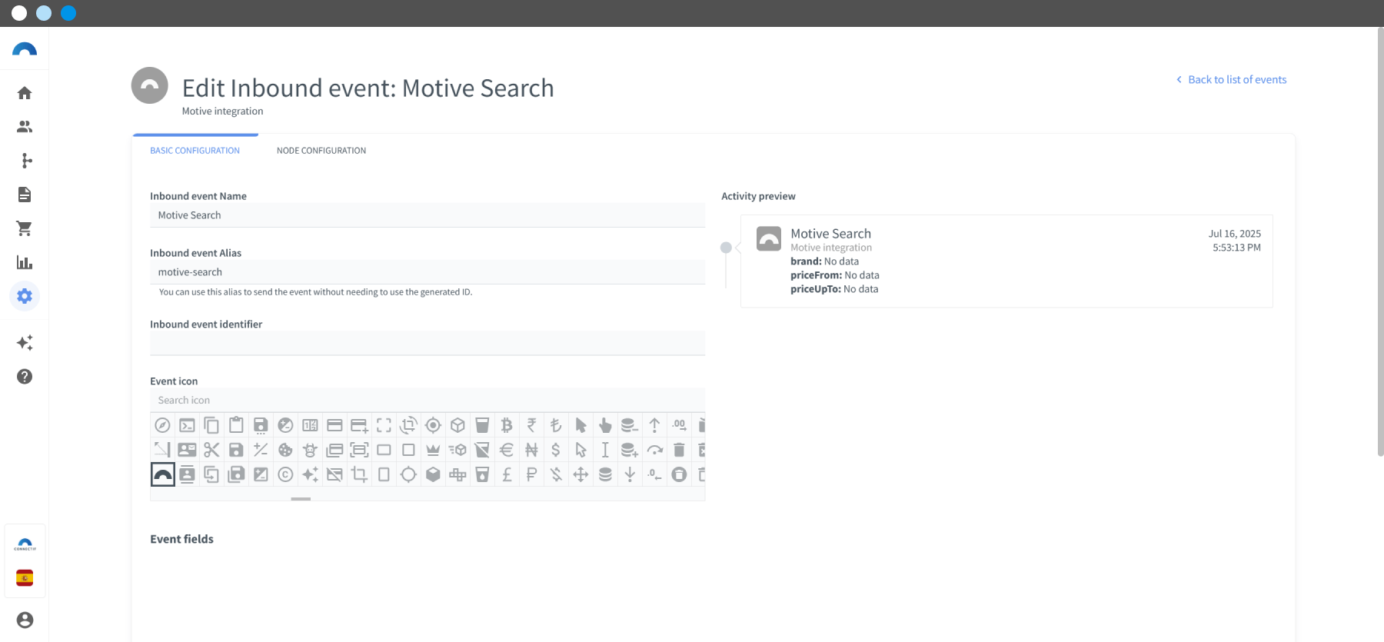This screenshot has width=1384, height=642.
Task: Switch to Node Configuration tab
Action: coord(321,151)
